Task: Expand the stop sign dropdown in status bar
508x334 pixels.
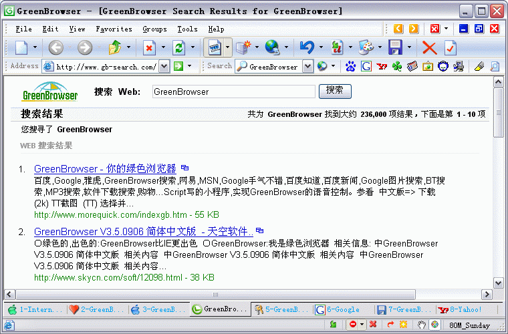Action: (x=362, y=324)
